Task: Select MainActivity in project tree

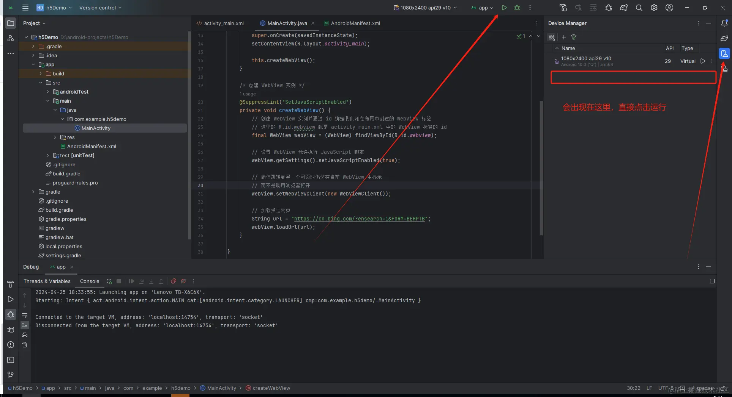Action: (105, 128)
